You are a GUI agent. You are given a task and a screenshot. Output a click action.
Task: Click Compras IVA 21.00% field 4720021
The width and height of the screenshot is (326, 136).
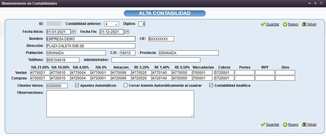click(40, 78)
